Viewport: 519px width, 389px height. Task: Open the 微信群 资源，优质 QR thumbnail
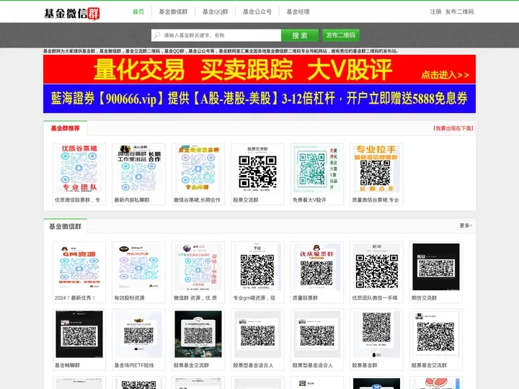(x=198, y=267)
